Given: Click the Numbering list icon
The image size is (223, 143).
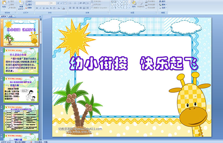Looking at the screenshot, I should tap(76, 3).
